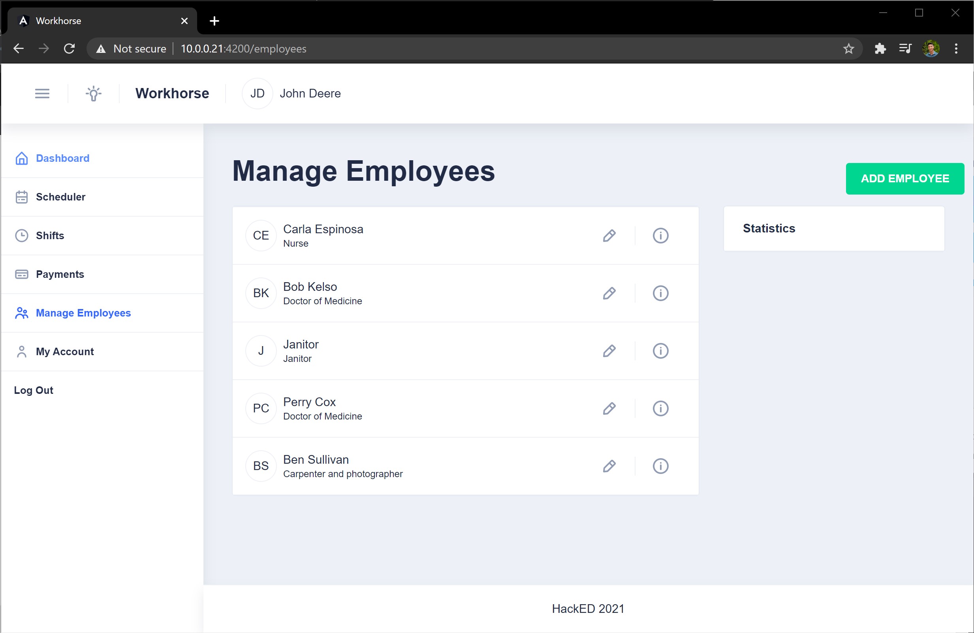
Task: Click the ADD EMPLOYEE button
Action: (x=904, y=179)
